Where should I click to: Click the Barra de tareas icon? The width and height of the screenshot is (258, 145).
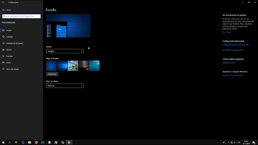point(3,69)
